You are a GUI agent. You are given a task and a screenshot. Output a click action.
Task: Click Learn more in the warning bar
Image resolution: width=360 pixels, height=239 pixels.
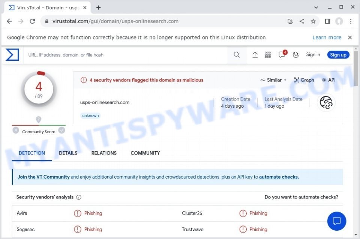coord(327,38)
